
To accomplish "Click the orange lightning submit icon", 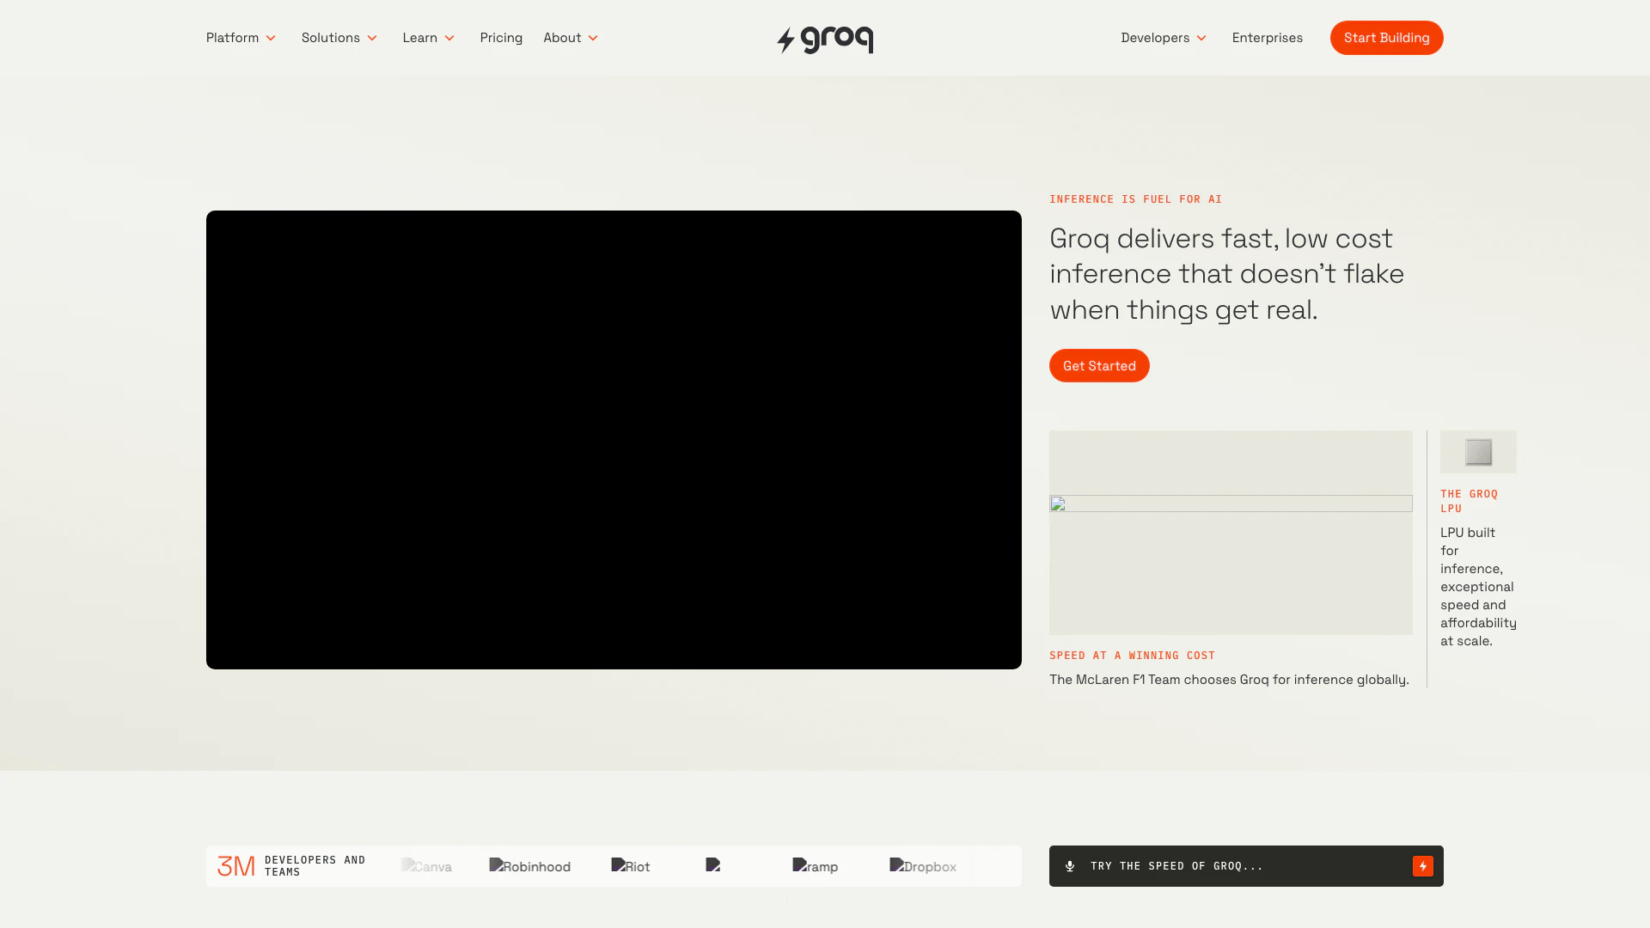I will [1423, 866].
